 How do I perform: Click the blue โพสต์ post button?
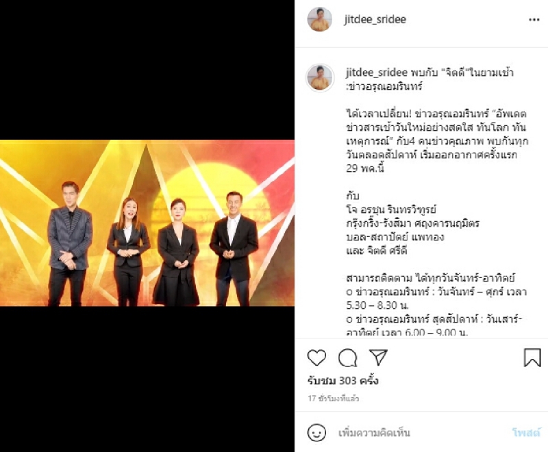(x=526, y=433)
